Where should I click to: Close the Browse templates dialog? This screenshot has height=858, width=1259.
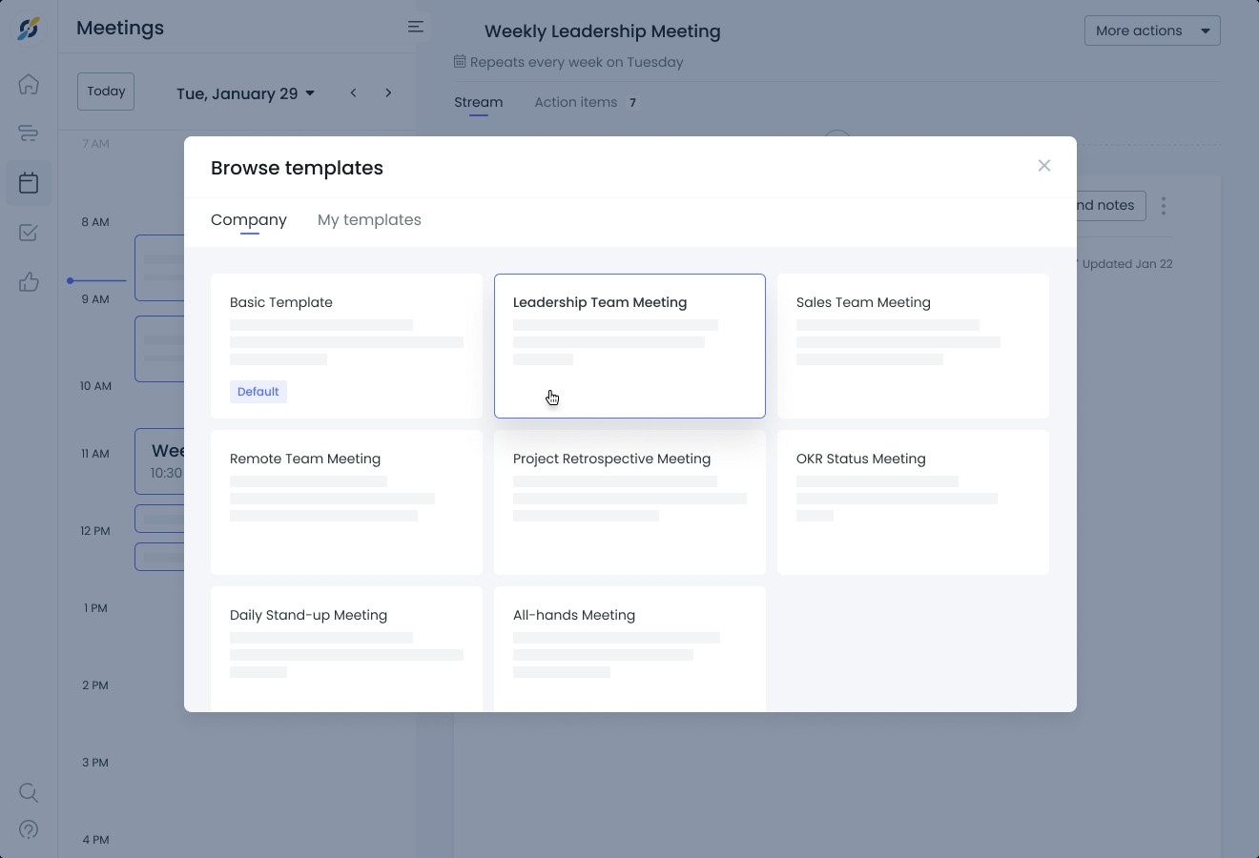[x=1044, y=166]
